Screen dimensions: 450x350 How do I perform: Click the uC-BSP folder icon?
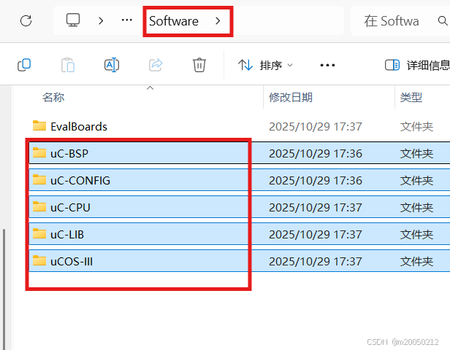click(39, 152)
